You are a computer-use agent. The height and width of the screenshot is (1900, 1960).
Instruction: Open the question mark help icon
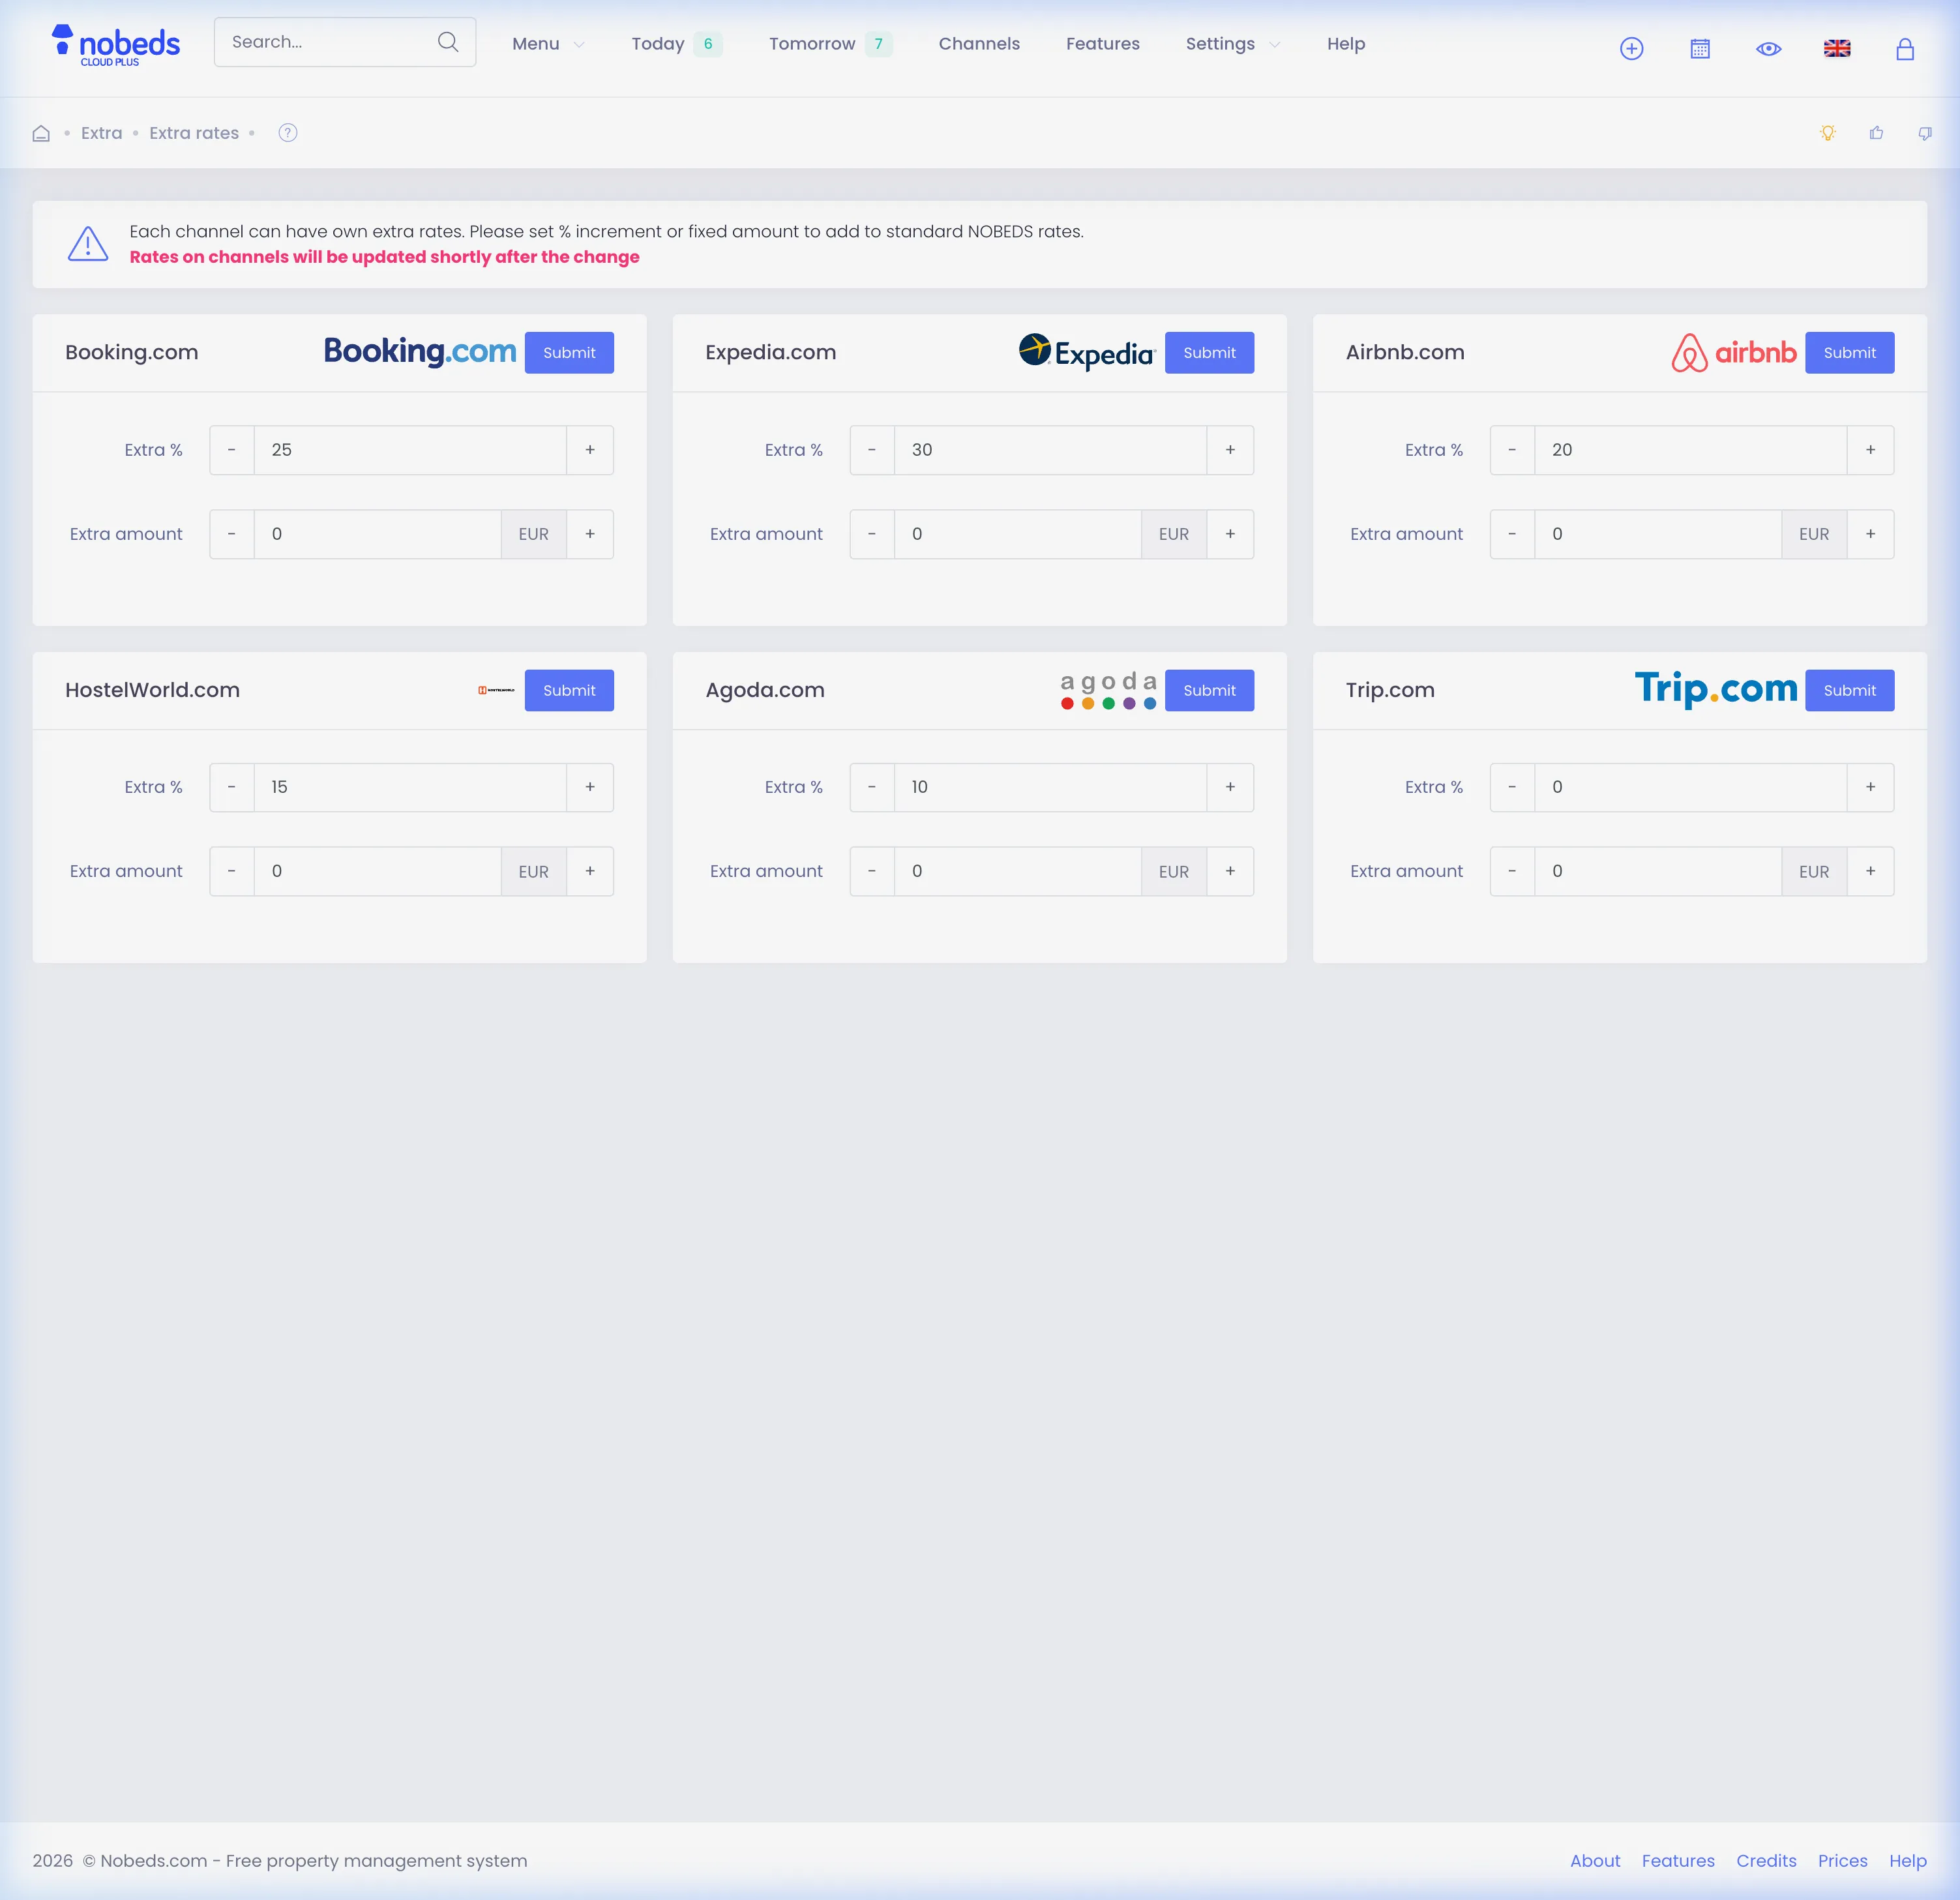tap(288, 133)
